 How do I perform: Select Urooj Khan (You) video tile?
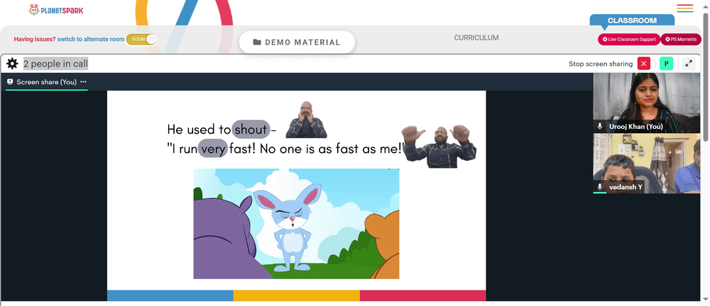pyautogui.click(x=646, y=103)
